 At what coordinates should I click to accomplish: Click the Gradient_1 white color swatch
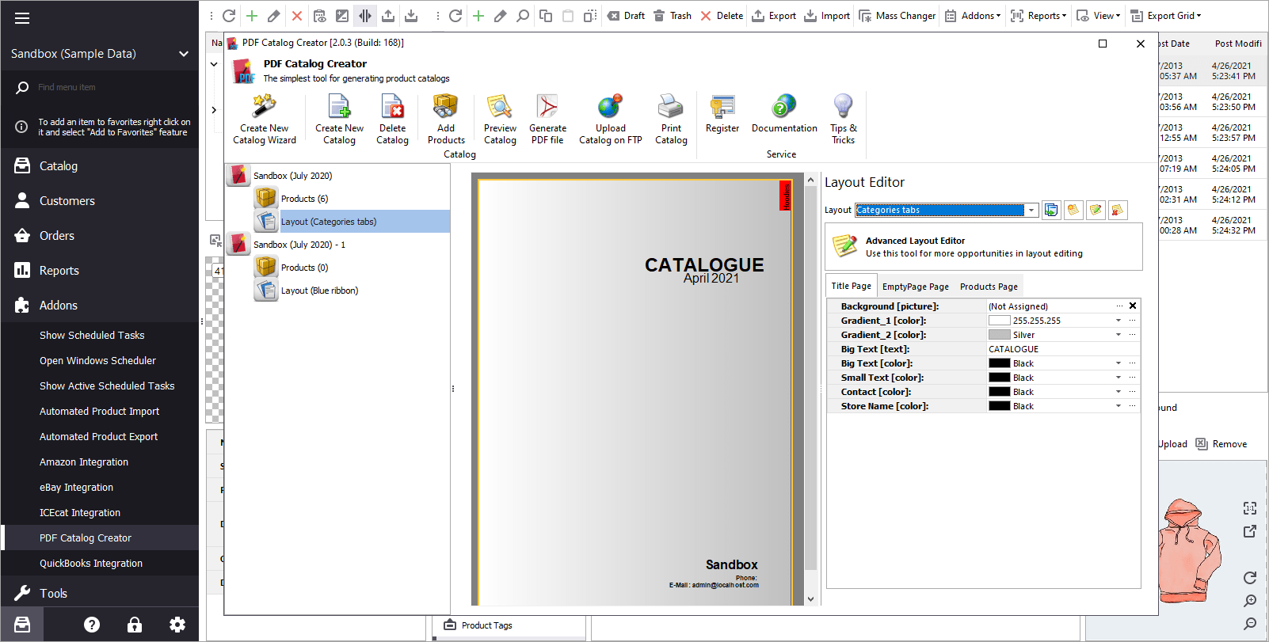coord(999,321)
